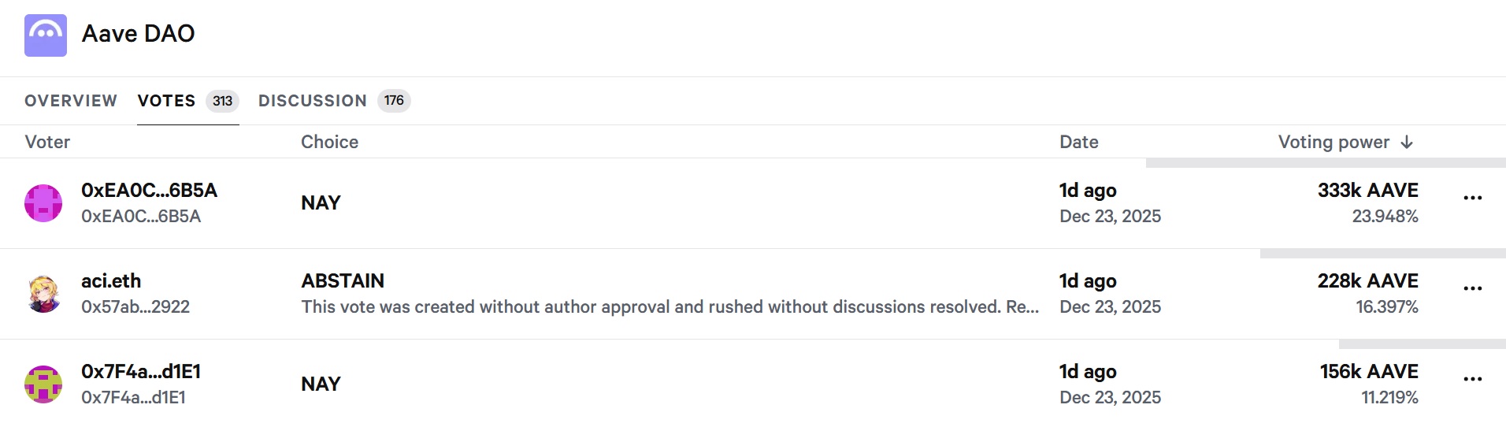Click the Voting power sort arrow
The width and height of the screenshot is (1506, 427).
[1407, 143]
